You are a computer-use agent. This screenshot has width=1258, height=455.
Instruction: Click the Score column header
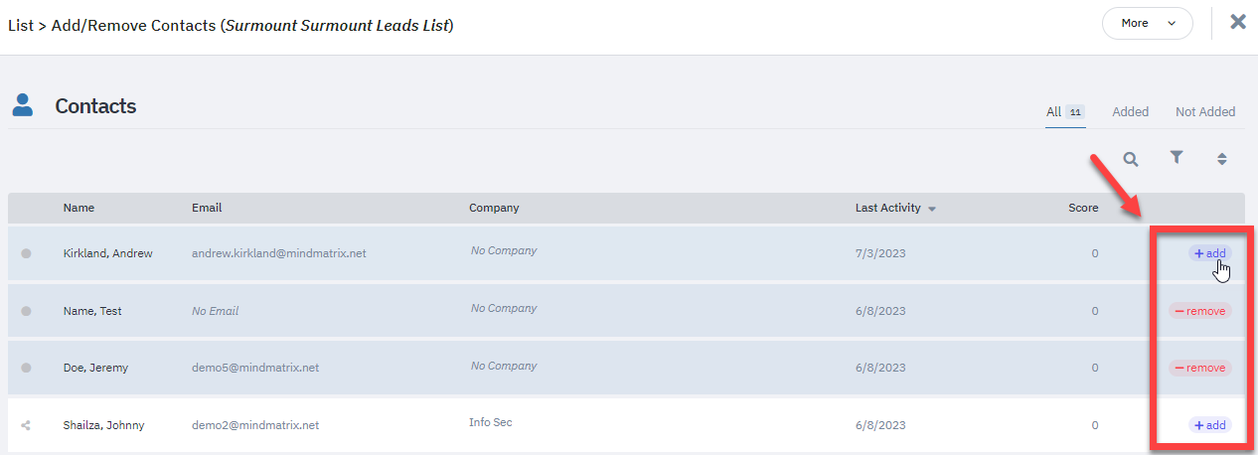click(x=1082, y=208)
